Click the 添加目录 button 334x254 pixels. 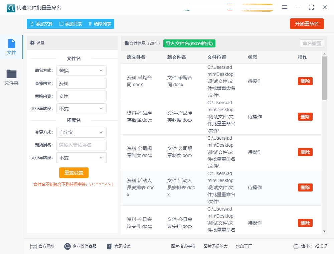(x=70, y=24)
